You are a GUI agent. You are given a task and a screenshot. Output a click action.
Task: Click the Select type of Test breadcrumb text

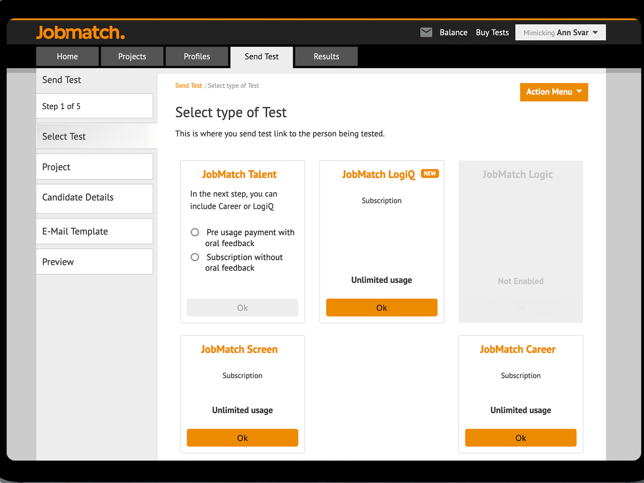(x=233, y=86)
